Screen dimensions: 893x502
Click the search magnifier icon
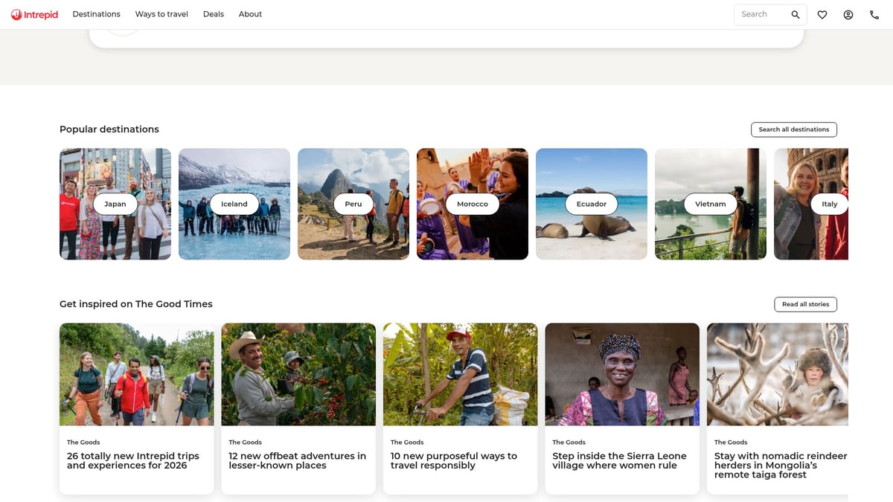coord(796,15)
